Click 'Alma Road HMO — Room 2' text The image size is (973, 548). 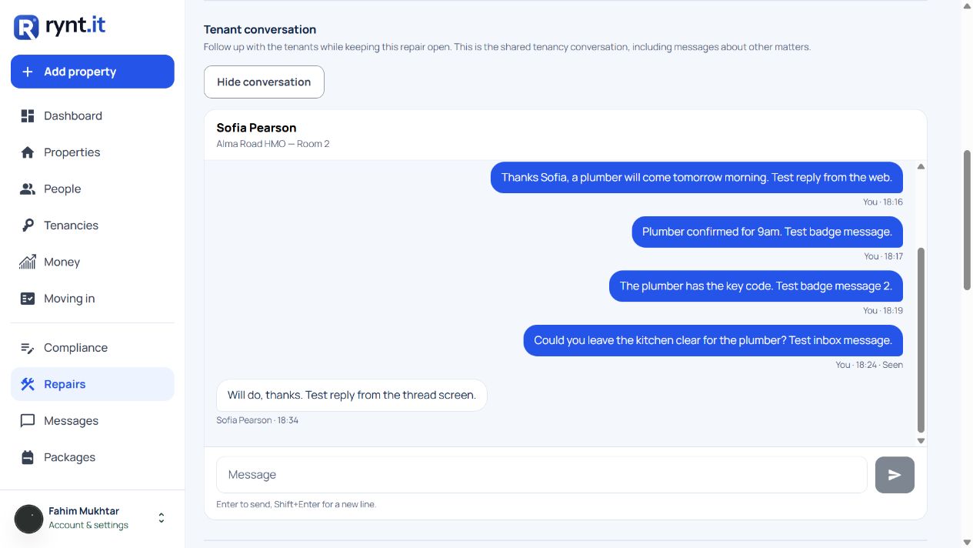pos(273,144)
